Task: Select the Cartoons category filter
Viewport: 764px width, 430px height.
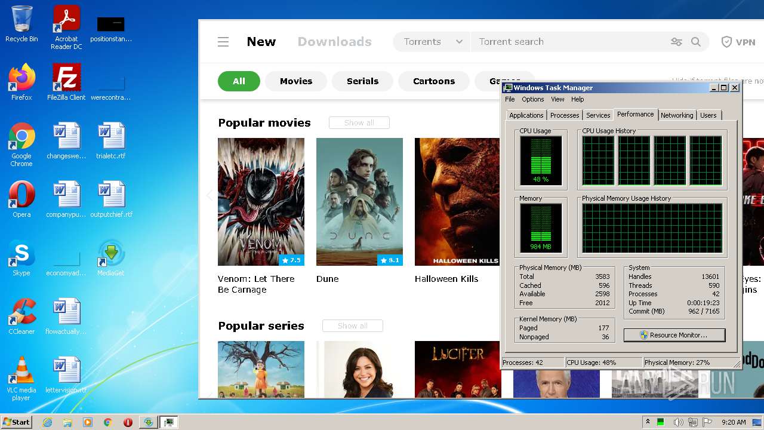Action: [434, 81]
